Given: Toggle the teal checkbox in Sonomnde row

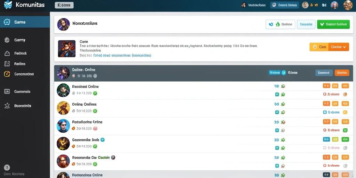Looking at the screenshot, I should point(277,148).
